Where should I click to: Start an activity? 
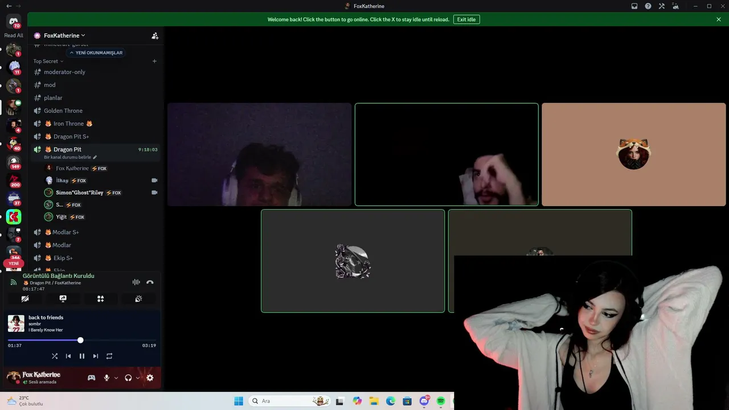pyautogui.click(x=101, y=298)
